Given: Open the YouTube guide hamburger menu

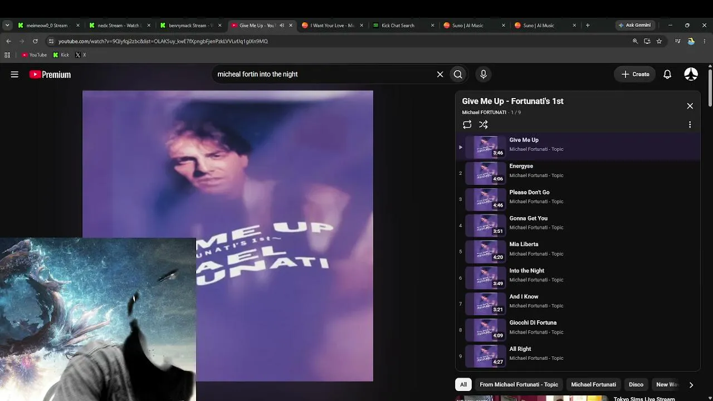Looking at the screenshot, I should pos(14,74).
